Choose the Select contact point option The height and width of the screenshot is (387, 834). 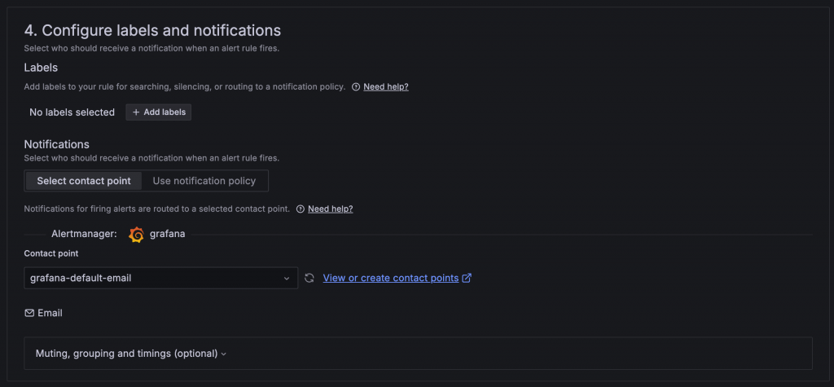(83, 181)
